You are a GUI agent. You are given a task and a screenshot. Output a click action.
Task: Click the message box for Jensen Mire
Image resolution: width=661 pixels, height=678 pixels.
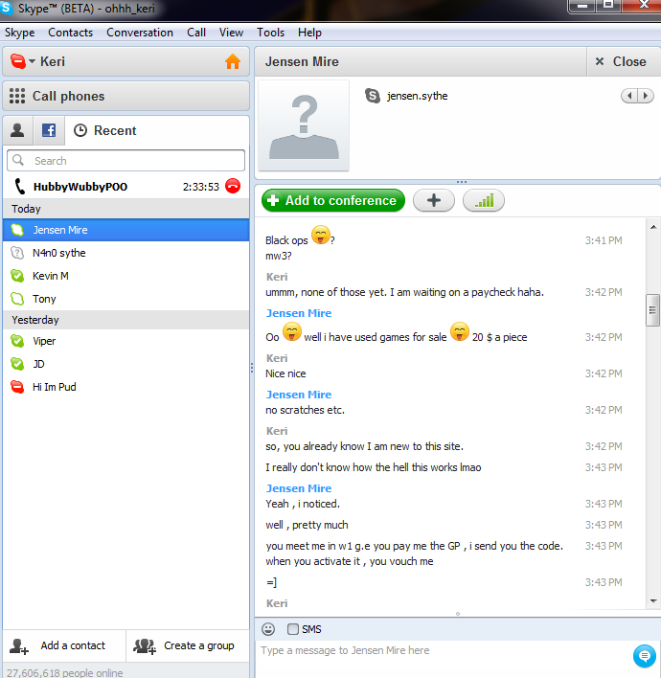444,658
